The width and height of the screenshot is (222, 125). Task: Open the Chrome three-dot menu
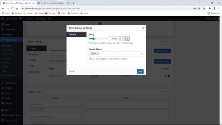click(219, 8)
